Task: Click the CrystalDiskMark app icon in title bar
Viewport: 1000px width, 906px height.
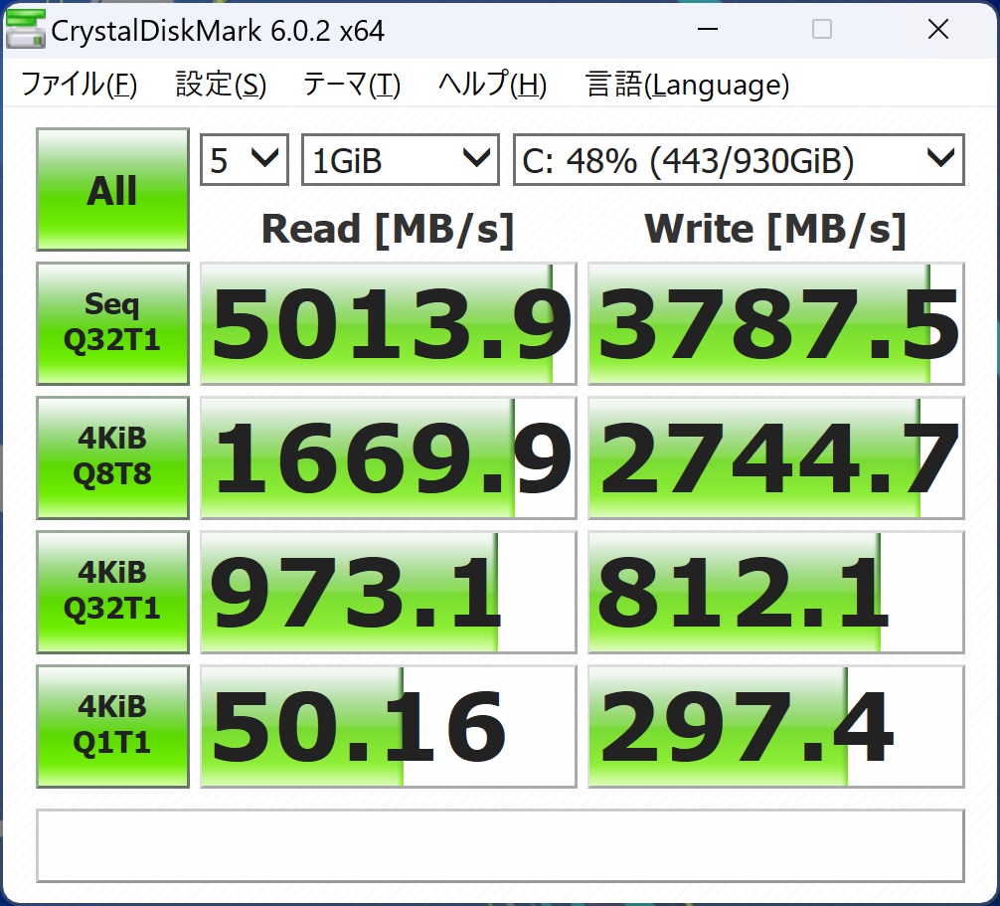Action: (25, 30)
